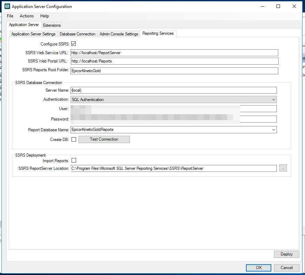
Task: Browse for the SSRS ReportServer location
Action: (283, 168)
